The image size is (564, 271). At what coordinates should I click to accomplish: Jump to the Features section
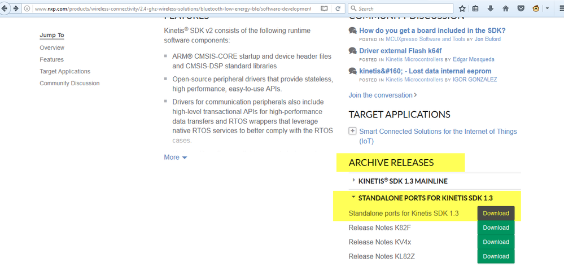pos(52,59)
